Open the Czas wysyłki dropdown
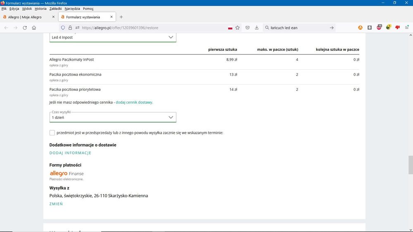This screenshot has width=413, height=232. [112, 117]
